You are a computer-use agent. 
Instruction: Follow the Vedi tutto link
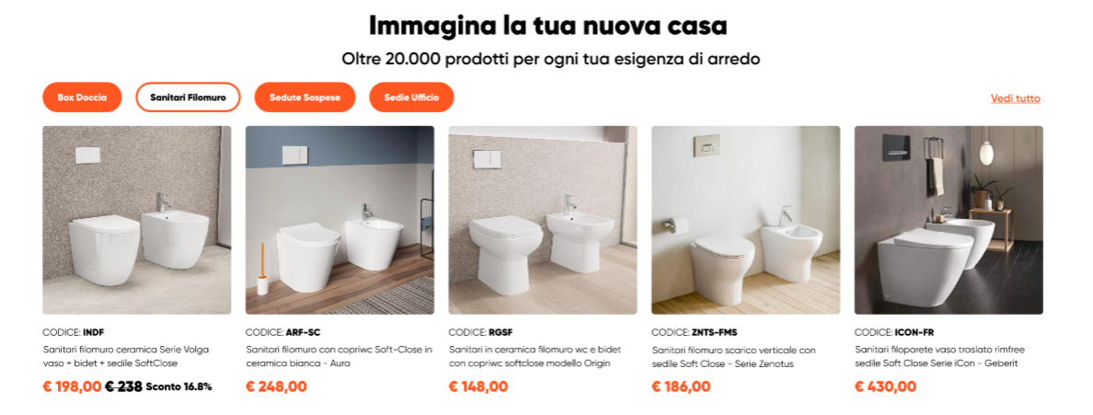click(1015, 98)
